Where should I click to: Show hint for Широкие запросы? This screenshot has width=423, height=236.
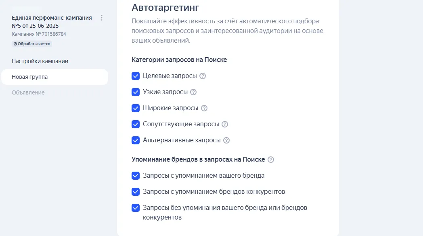tap(204, 108)
